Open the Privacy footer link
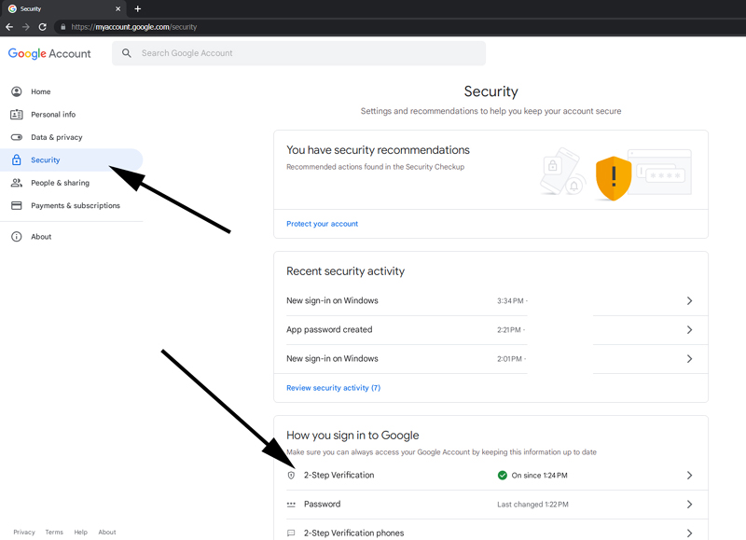The width and height of the screenshot is (746, 540). coord(24,532)
